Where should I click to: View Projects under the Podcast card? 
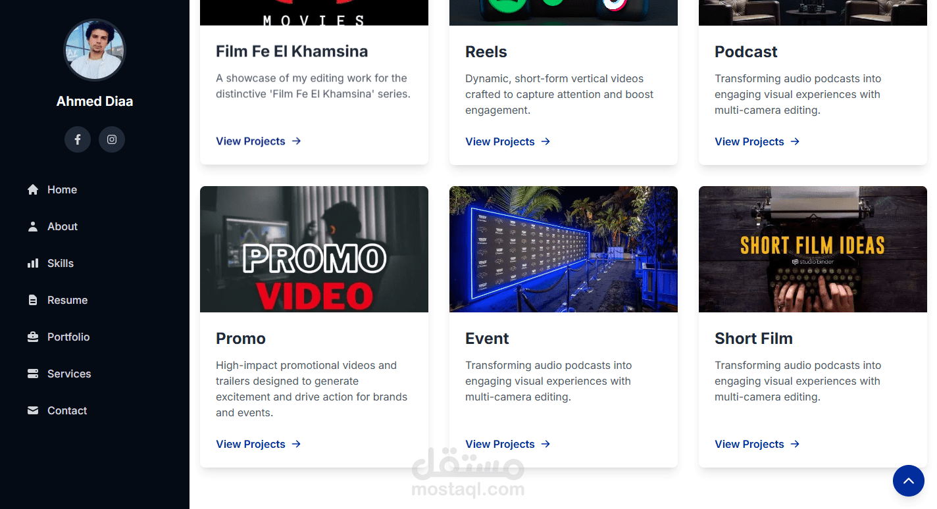pos(757,141)
